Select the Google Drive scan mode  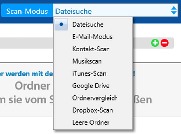[90, 86]
